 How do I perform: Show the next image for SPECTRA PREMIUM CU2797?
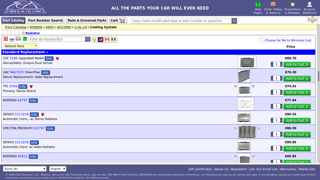tap(258, 128)
